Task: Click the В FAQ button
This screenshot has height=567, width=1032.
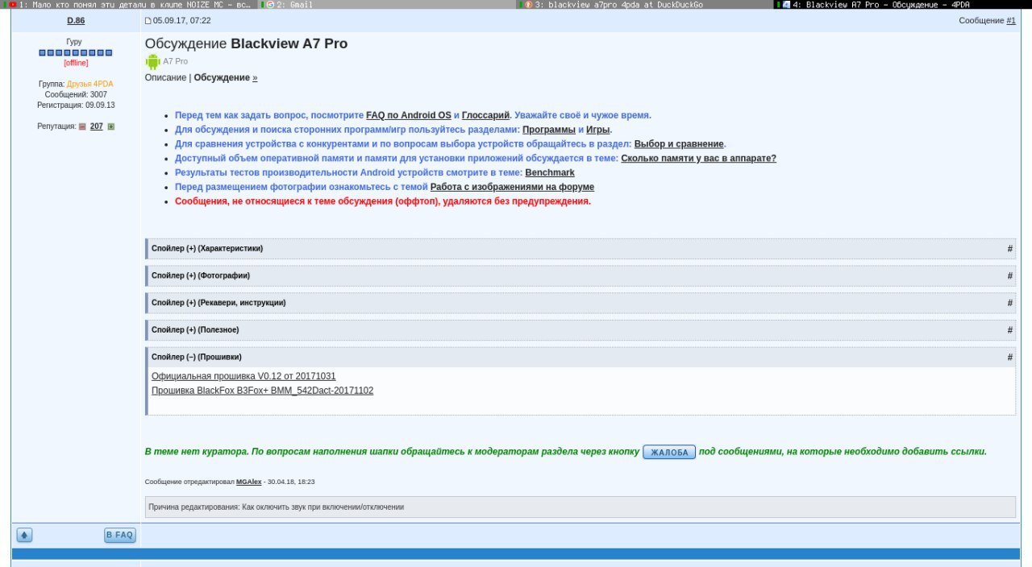Action: tap(119, 535)
